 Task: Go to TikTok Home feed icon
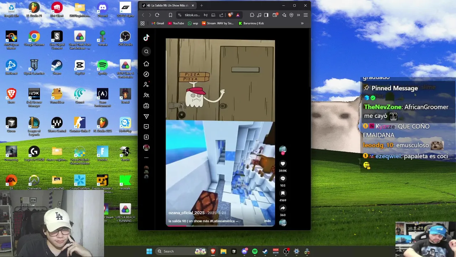coord(146,64)
